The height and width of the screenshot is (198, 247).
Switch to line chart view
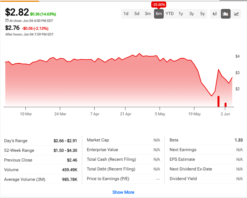tap(237, 14)
